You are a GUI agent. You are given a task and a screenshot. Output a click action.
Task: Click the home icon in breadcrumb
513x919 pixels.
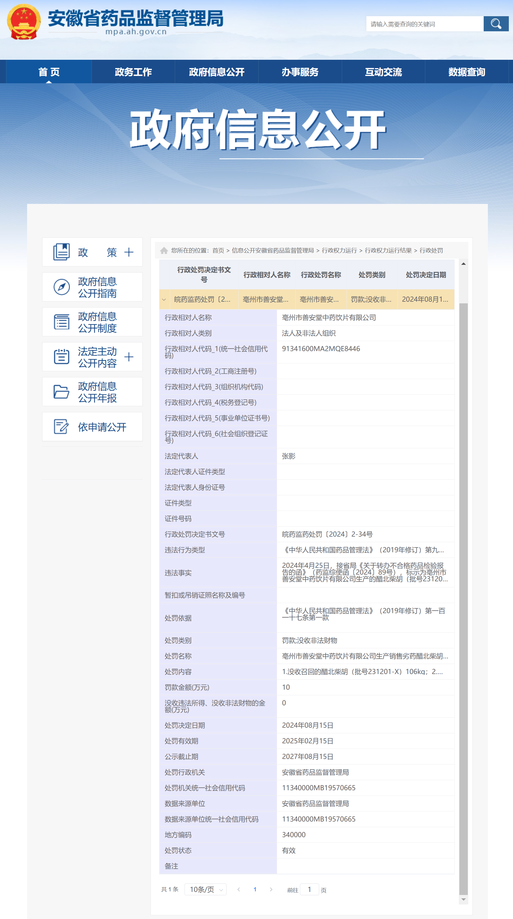pyautogui.click(x=164, y=251)
